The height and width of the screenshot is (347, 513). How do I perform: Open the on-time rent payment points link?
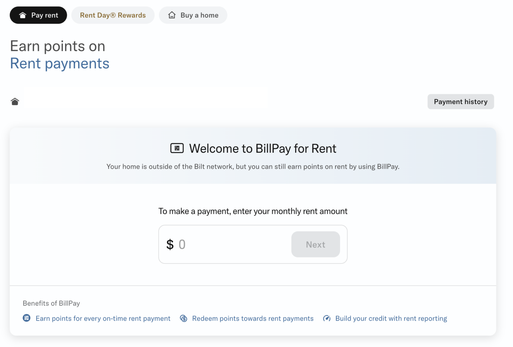[103, 318]
